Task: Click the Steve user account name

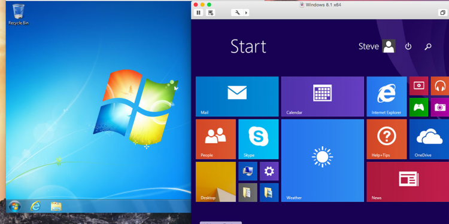Action: [x=369, y=46]
